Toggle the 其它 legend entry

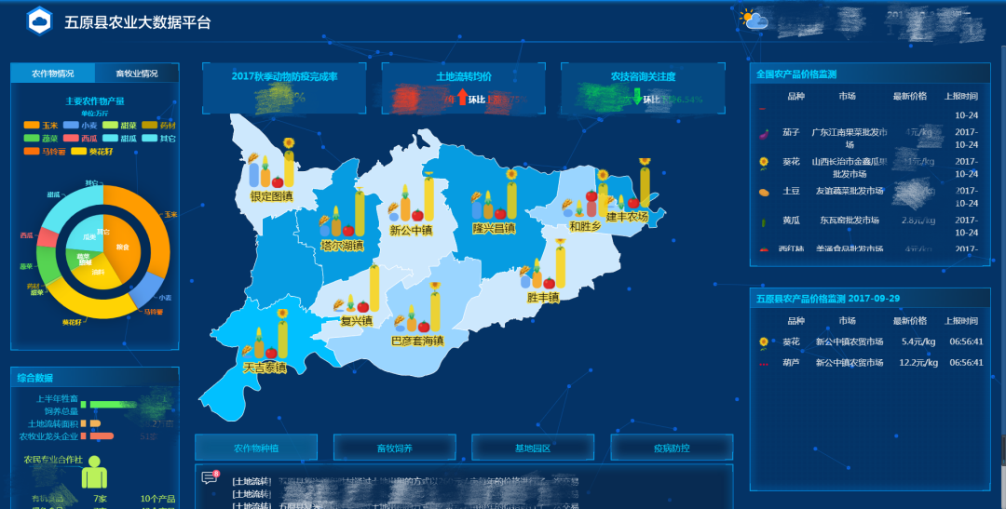[157, 139]
